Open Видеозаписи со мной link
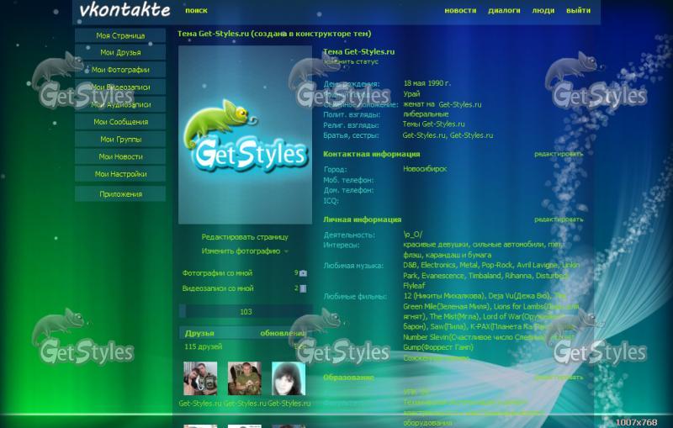Viewport: 673px width, 428px height. (x=218, y=288)
